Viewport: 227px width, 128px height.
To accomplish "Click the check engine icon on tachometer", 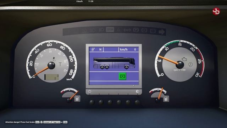I will [184, 59].
